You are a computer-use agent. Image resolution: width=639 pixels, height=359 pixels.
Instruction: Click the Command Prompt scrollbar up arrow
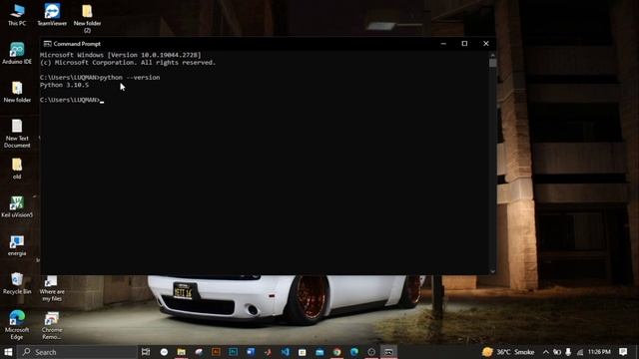pyautogui.click(x=492, y=55)
